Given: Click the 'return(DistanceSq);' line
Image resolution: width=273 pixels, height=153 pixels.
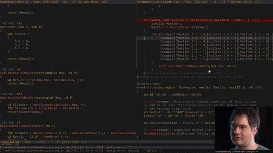Looking at the screenshot, I should [x=25, y=112].
